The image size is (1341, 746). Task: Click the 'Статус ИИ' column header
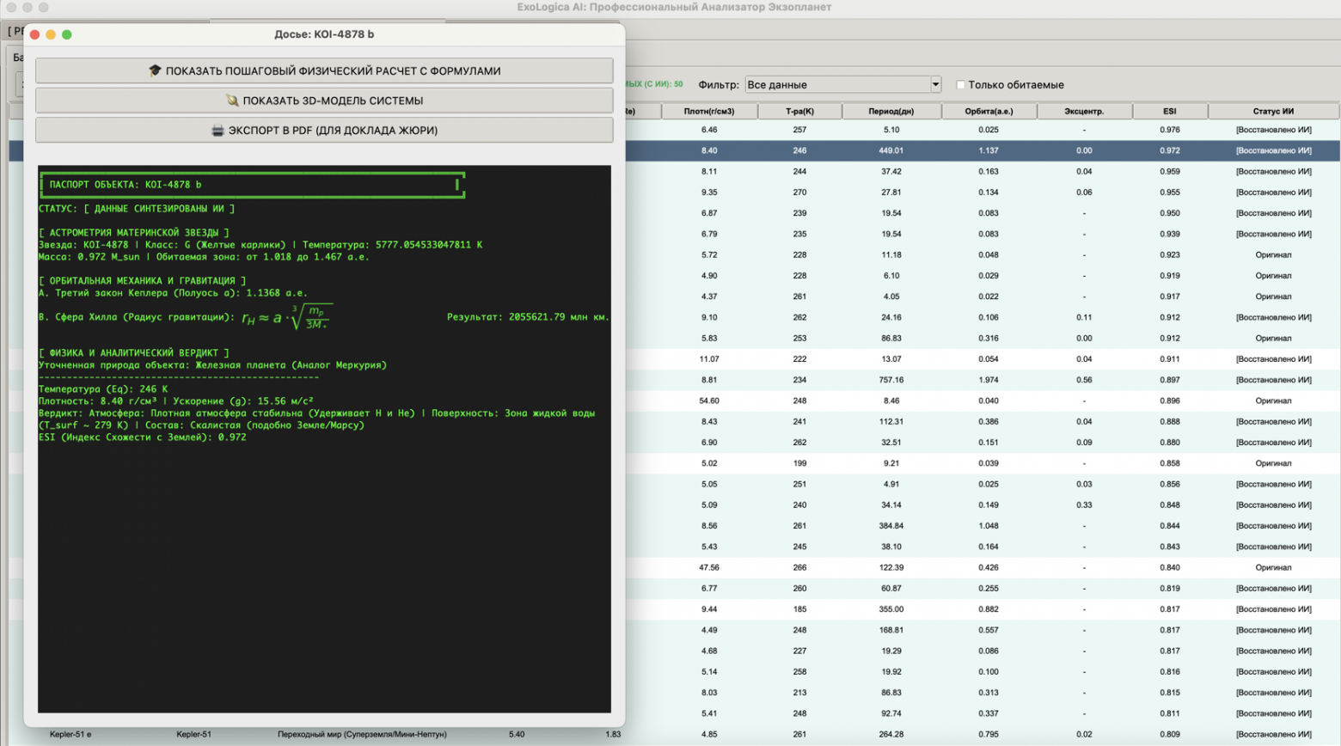[1273, 111]
